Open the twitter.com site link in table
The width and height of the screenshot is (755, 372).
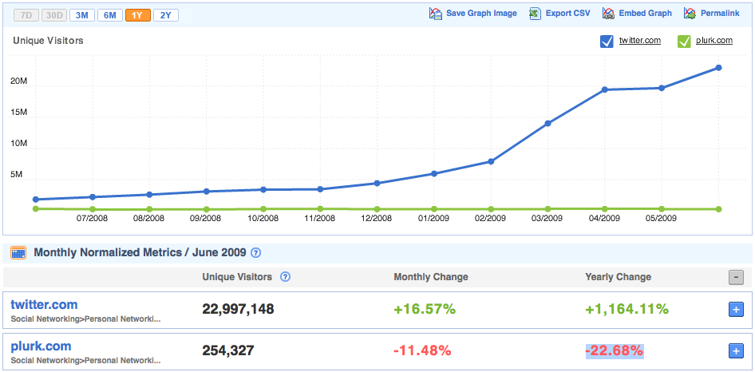(x=44, y=304)
